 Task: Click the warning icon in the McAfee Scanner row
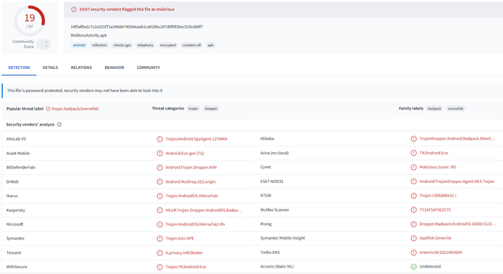[x=414, y=210]
